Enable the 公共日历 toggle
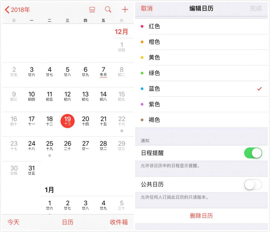270x232 pixels. 253,185
